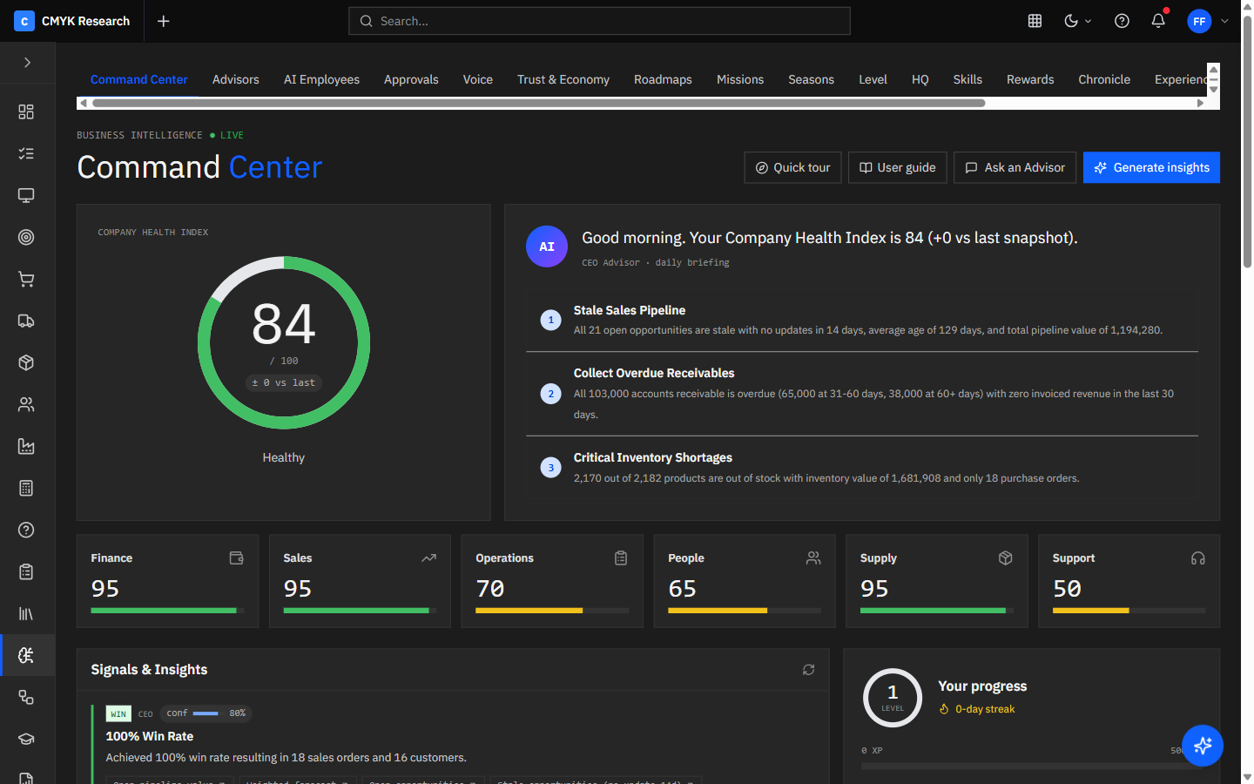This screenshot has width=1254, height=784.
Task: Open the delivery truck sidebar icon
Action: (x=26, y=321)
